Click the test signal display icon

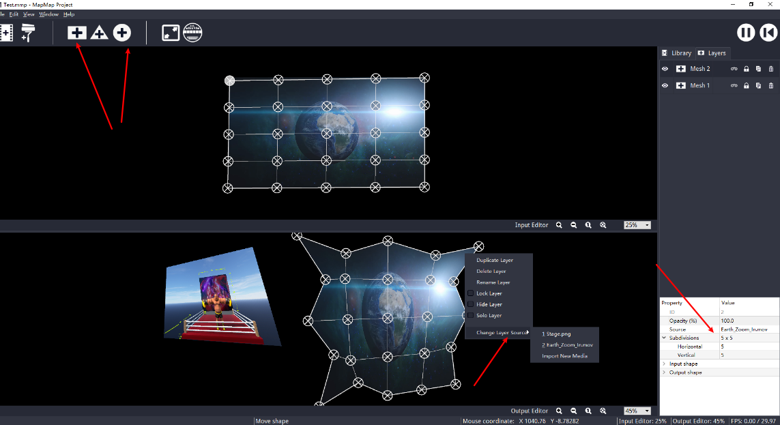tap(192, 32)
